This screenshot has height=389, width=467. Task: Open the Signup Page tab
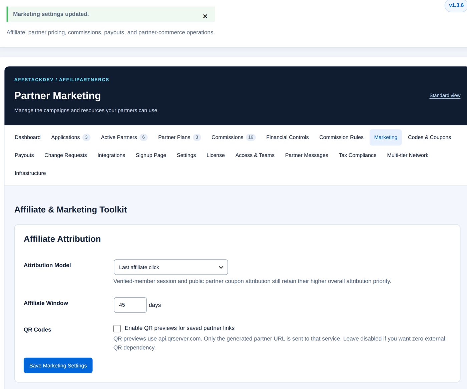(x=151, y=155)
